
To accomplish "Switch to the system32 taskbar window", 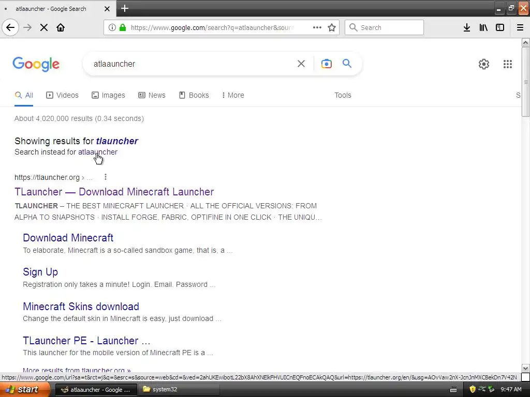I will [x=179, y=390].
